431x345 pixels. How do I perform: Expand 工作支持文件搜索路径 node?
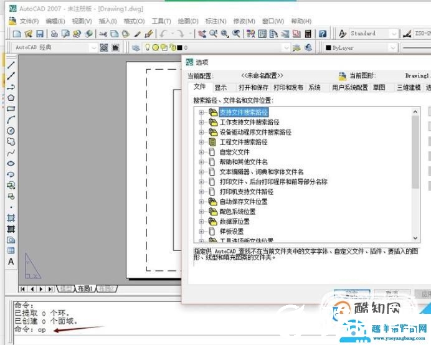pos(201,122)
